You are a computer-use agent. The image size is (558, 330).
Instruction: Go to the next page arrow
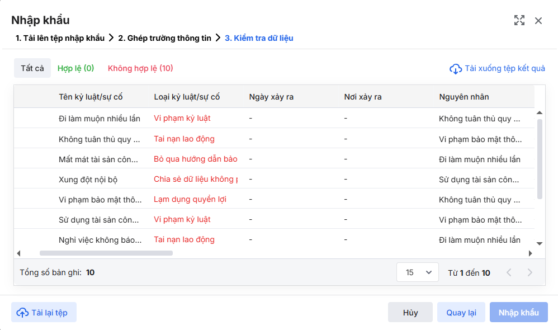530,273
